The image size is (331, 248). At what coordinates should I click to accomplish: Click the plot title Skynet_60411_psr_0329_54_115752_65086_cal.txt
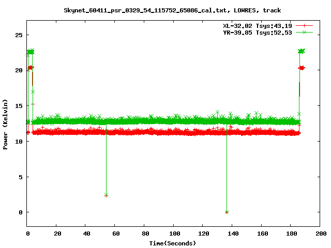[x=145, y=10]
